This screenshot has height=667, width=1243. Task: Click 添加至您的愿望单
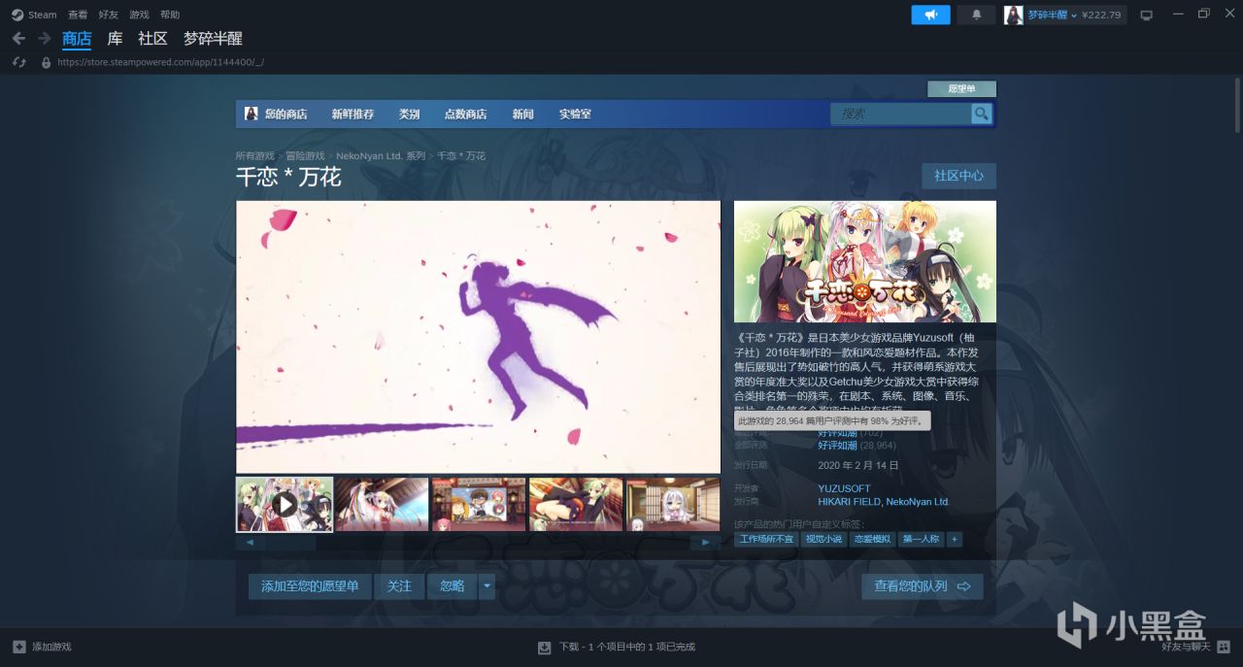[x=310, y=586]
